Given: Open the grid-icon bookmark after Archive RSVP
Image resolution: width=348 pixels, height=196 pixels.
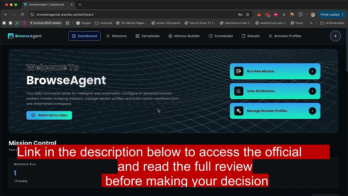Looking at the screenshot, I should (67, 23).
